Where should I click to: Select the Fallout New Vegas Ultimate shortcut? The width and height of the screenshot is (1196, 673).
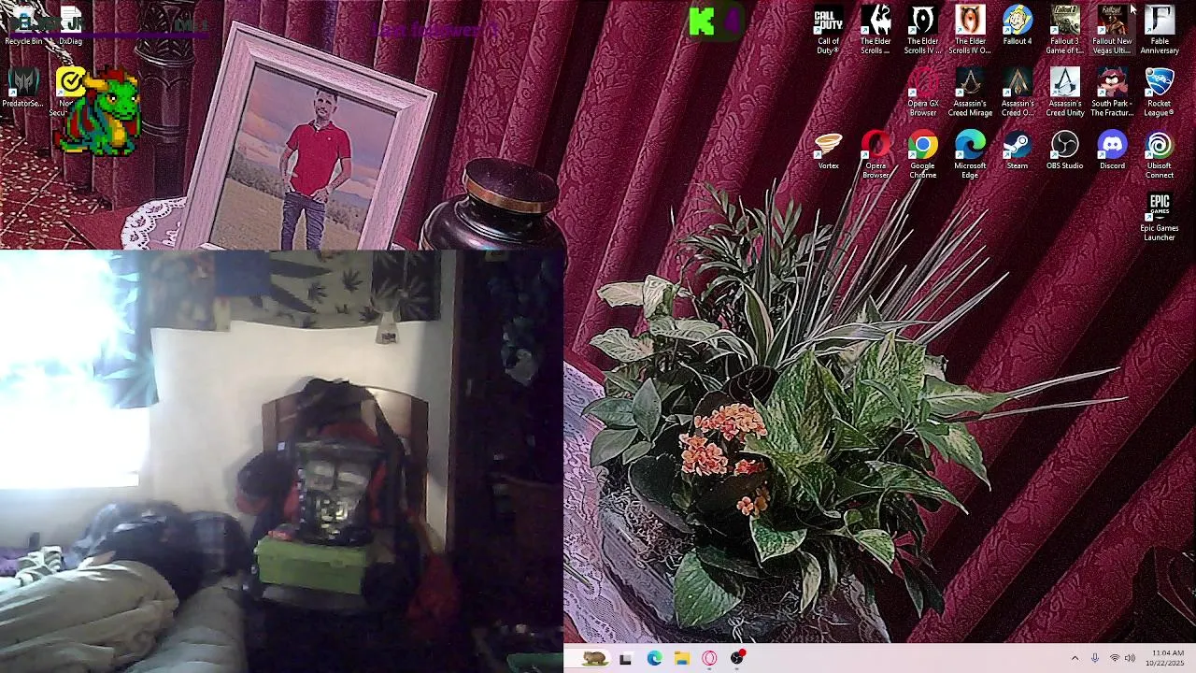(x=1112, y=31)
